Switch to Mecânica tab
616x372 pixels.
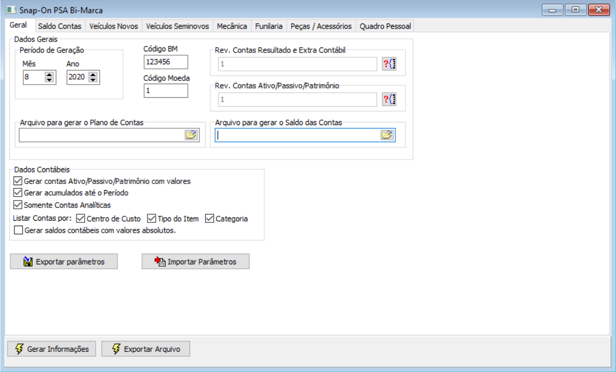232,26
